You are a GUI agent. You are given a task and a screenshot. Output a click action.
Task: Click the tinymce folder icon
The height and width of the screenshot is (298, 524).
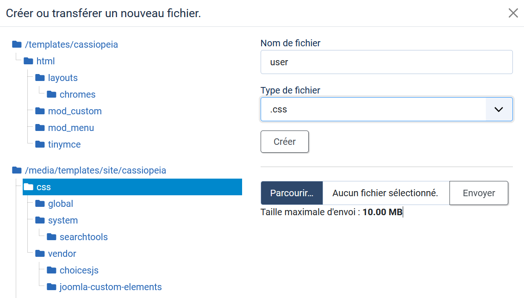pos(40,144)
